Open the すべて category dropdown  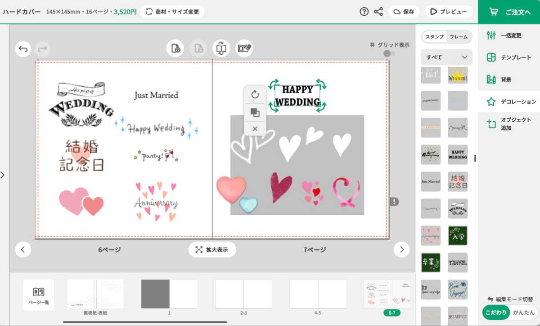pyautogui.click(x=446, y=57)
